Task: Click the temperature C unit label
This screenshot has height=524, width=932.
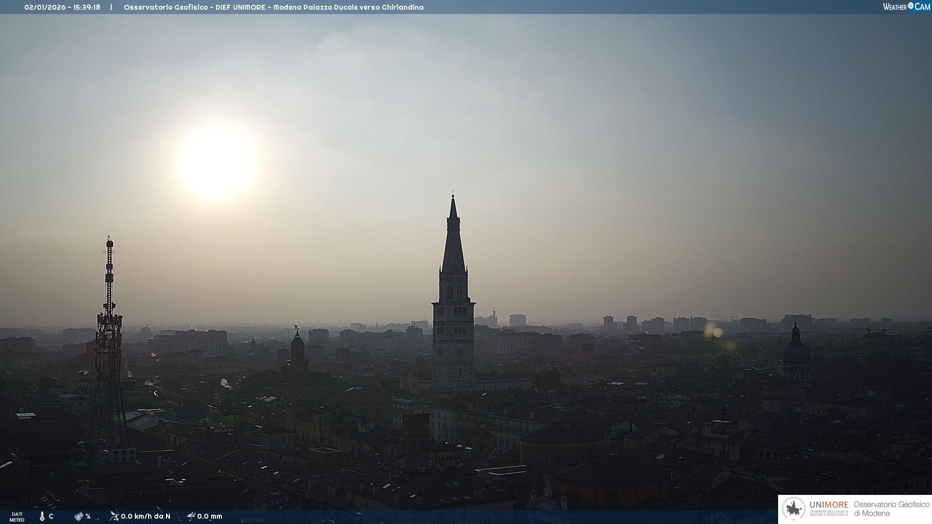Action: tap(51, 516)
